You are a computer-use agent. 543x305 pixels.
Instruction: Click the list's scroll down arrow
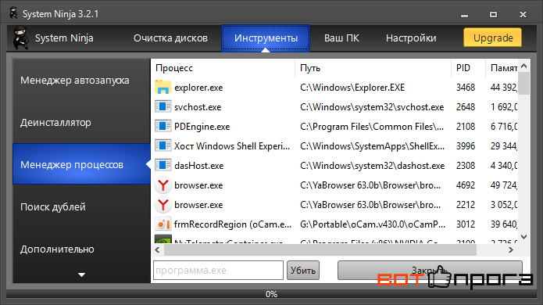523,237
